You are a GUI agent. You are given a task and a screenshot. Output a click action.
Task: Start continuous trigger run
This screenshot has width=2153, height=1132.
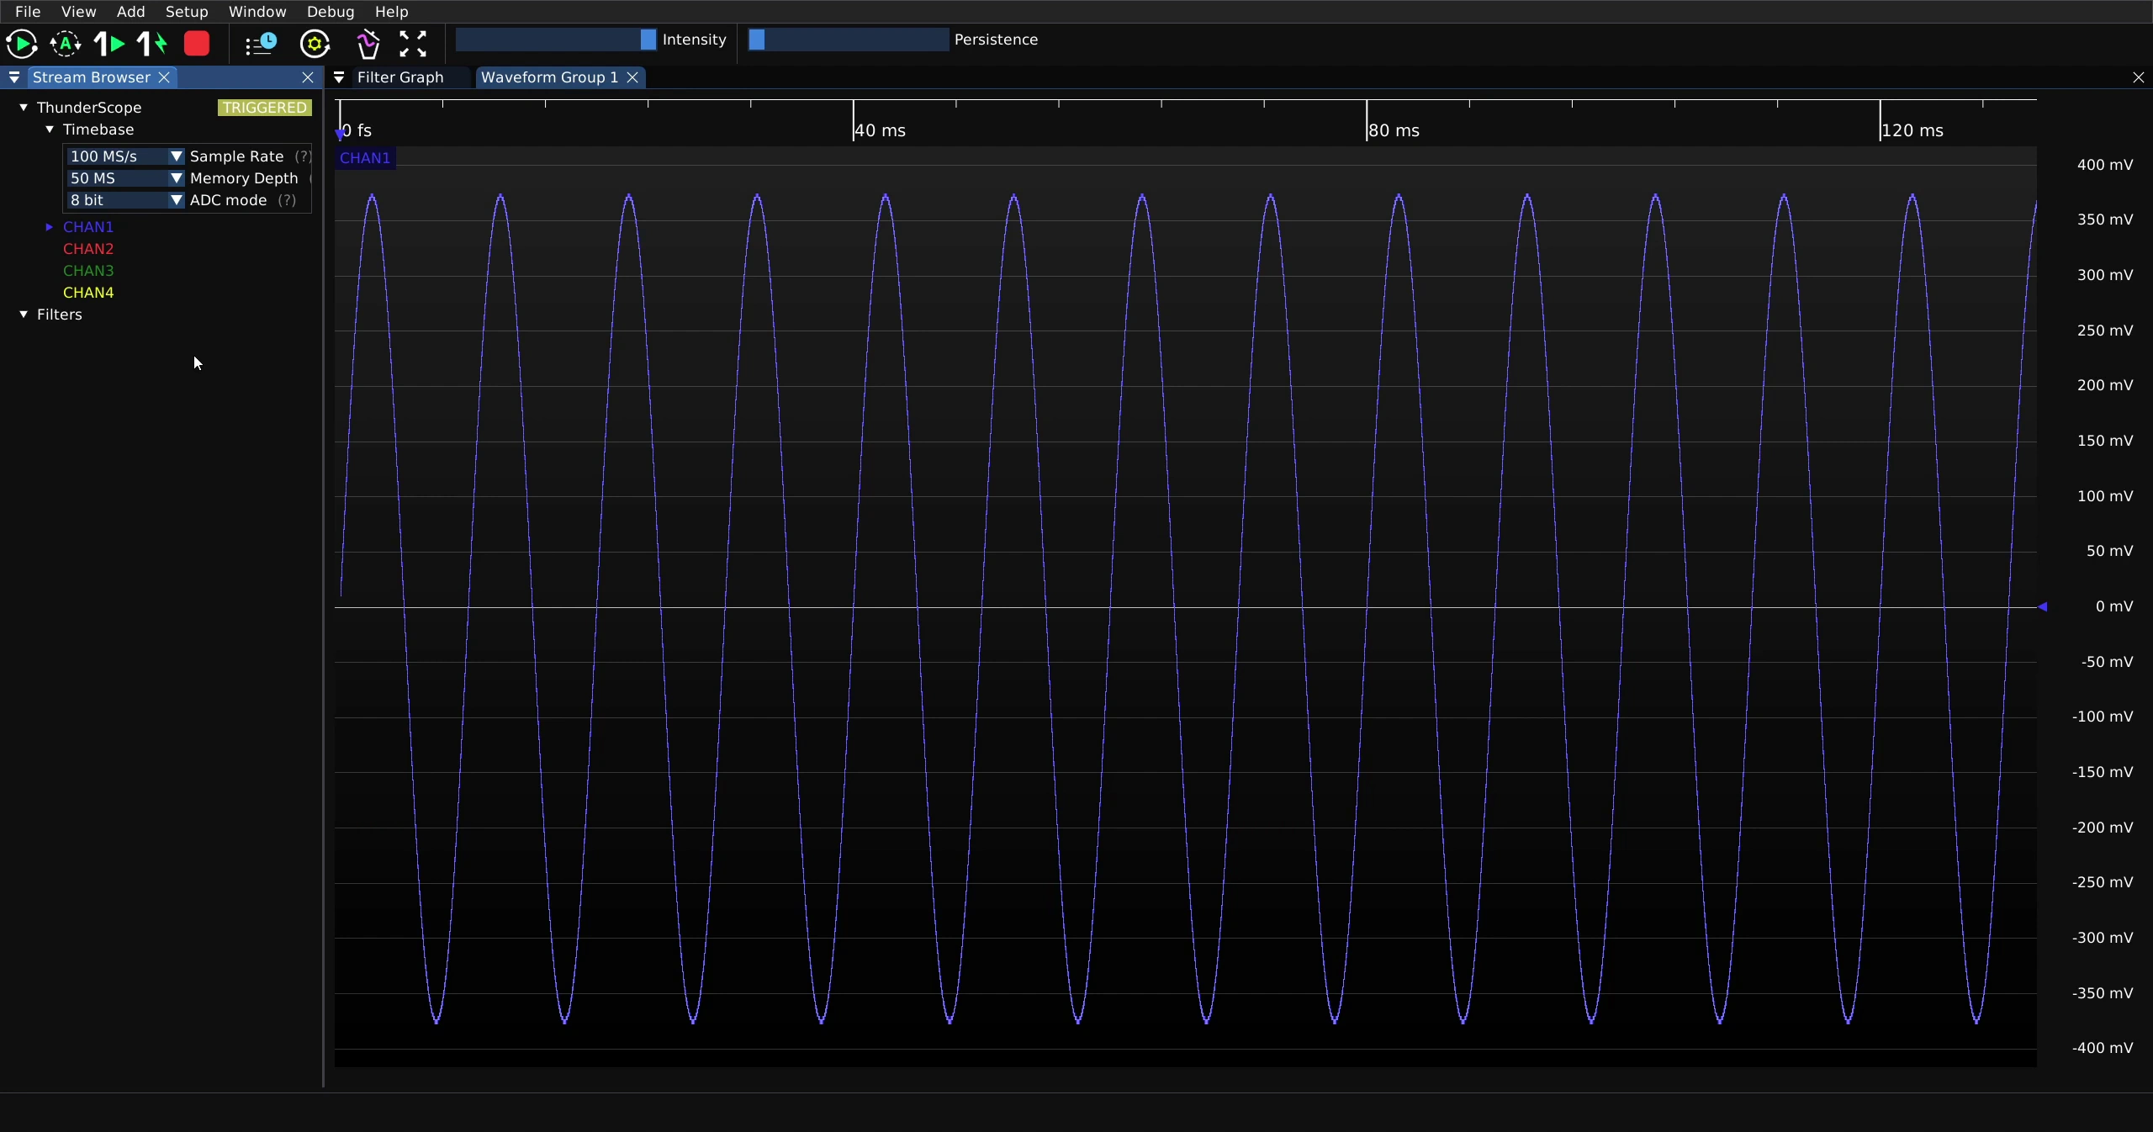click(22, 44)
